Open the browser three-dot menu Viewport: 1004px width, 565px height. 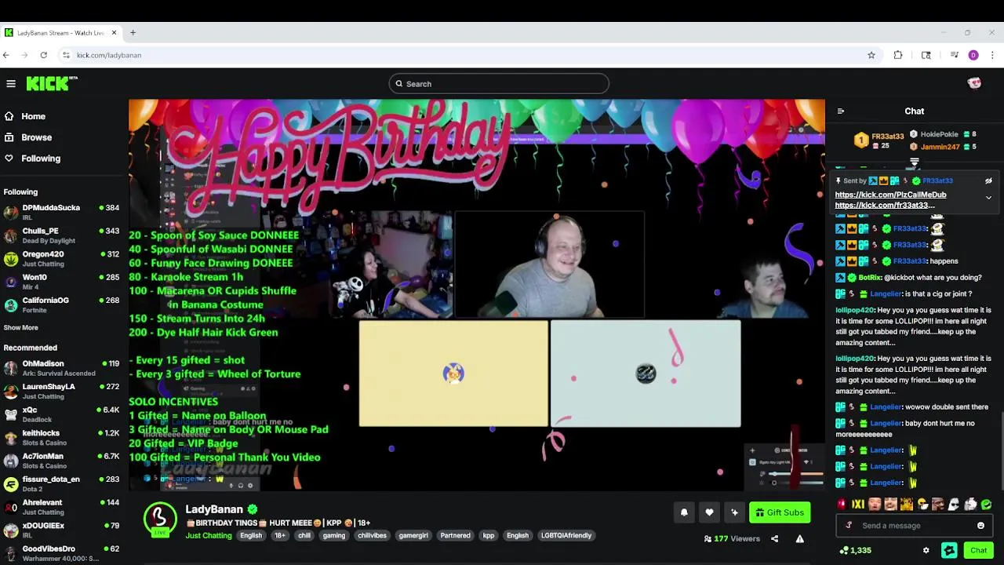click(x=992, y=55)
